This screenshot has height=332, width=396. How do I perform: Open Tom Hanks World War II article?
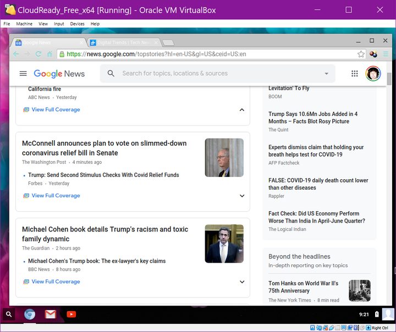[303, 287]
